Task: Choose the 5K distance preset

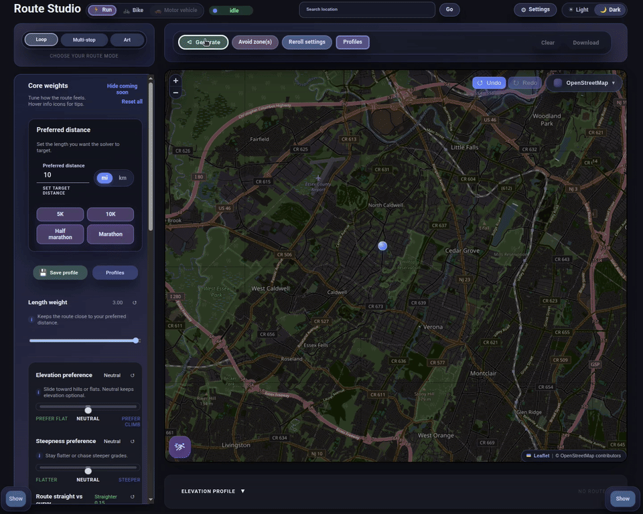Action: click(60, 214)
